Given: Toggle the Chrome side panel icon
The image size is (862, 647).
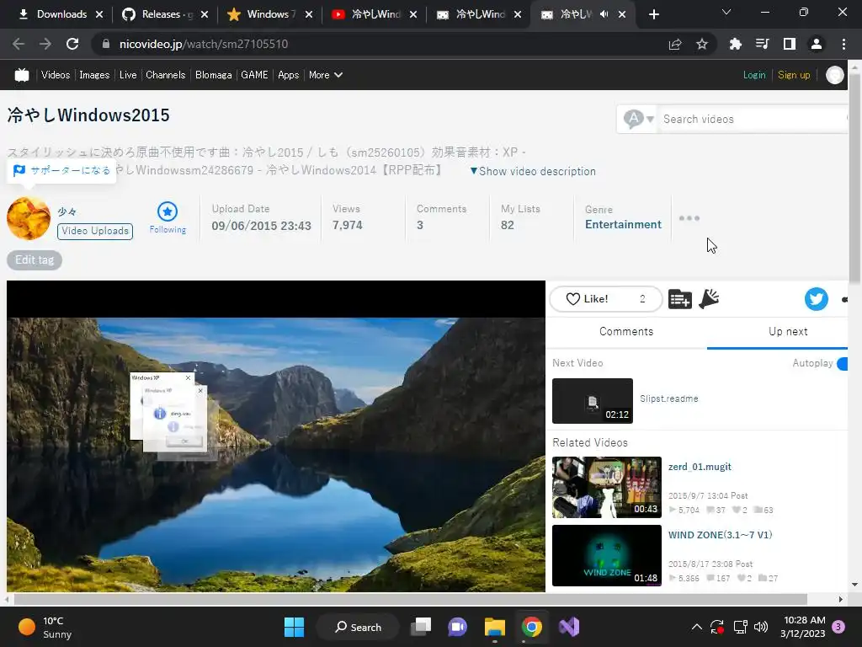Looking at the screenshot, I should [x=790, y=44].
